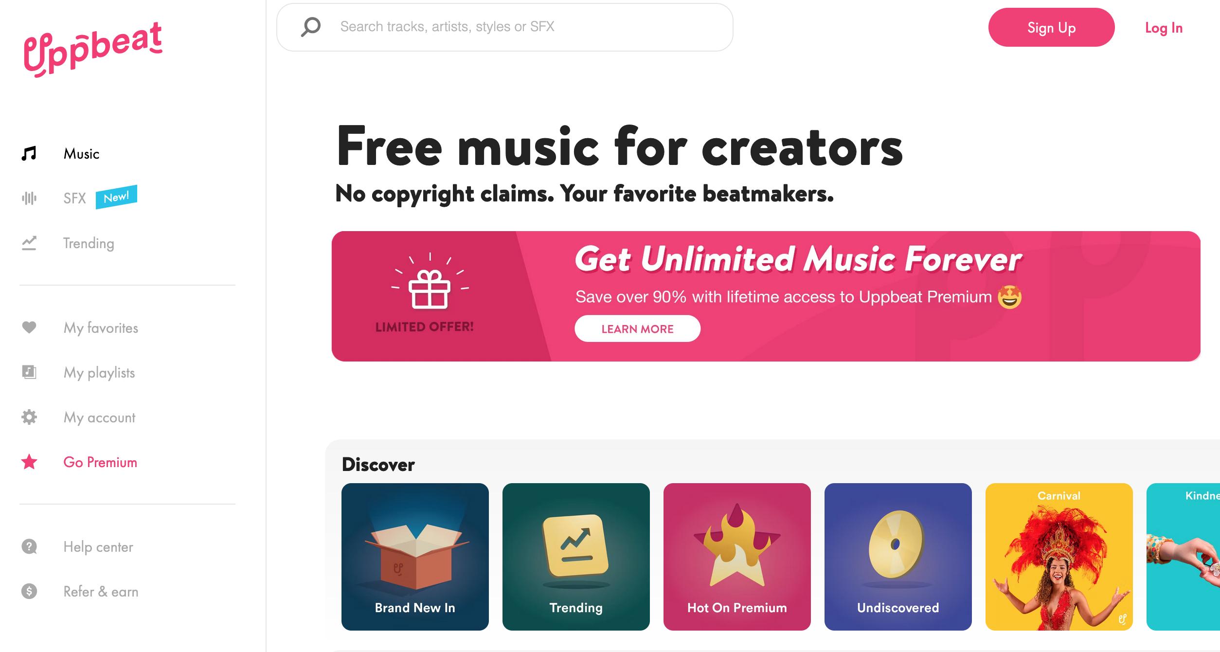Click the My playlists icon
This screenshot has width=1220, height=652.
[29, 372]
